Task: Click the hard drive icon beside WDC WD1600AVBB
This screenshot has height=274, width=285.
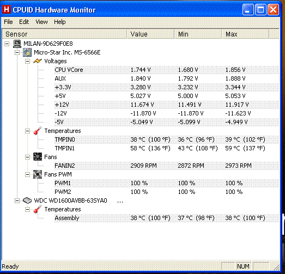Action: [x=27, y=200]
